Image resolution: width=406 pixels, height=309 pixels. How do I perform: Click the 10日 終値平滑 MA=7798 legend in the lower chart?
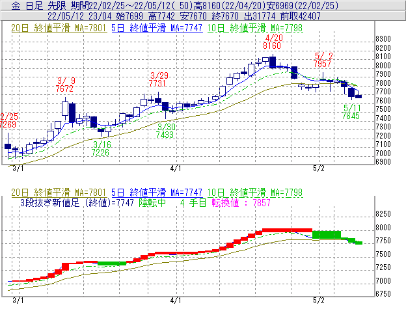coord(255,193)
